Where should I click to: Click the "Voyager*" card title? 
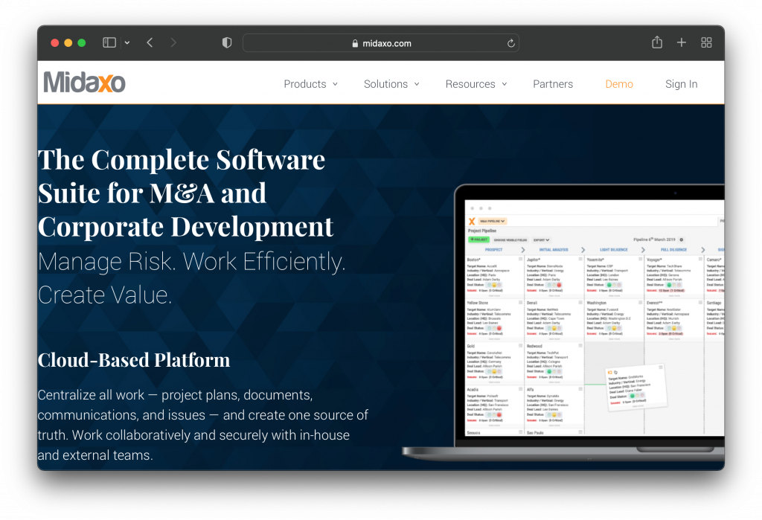tap(654, 260)
